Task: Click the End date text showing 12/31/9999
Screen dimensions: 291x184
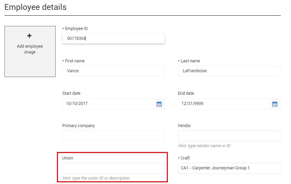Action: (192, 103)
